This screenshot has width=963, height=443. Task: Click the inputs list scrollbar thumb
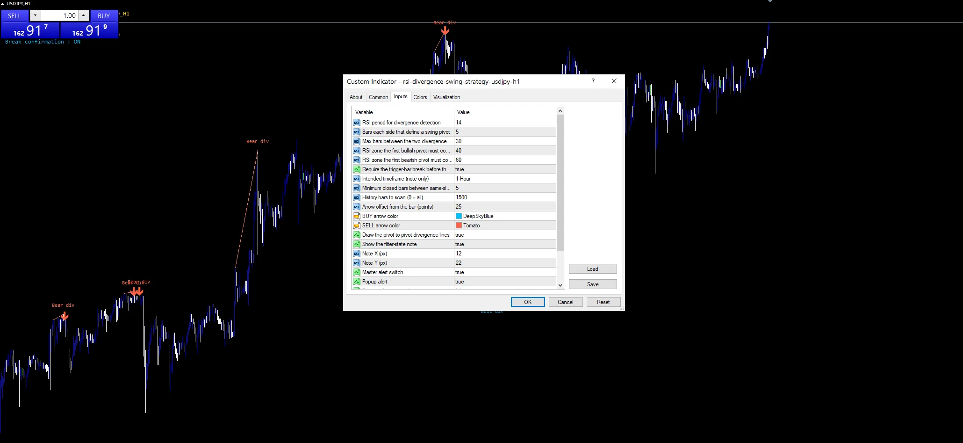pyautogui.click(x=560, y=182)
